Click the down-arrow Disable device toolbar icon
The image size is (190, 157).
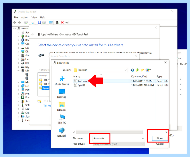(x=67, y=23)
